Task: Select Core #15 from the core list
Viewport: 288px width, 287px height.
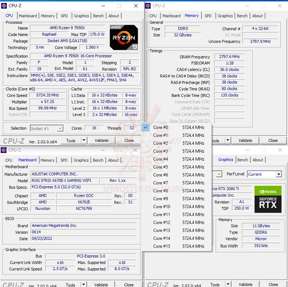Action: click(x=162, y=246)
